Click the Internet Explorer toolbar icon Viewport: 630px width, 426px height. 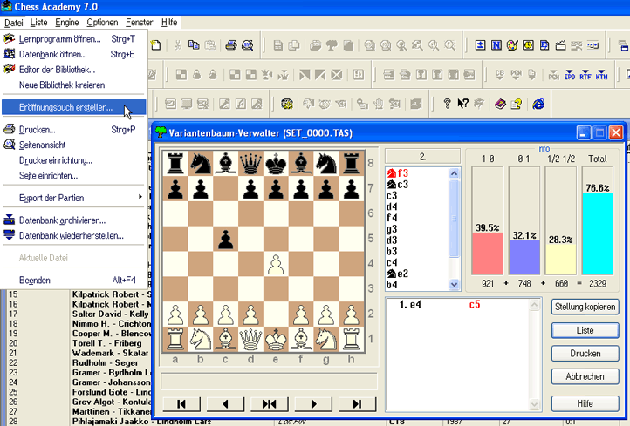538,104
